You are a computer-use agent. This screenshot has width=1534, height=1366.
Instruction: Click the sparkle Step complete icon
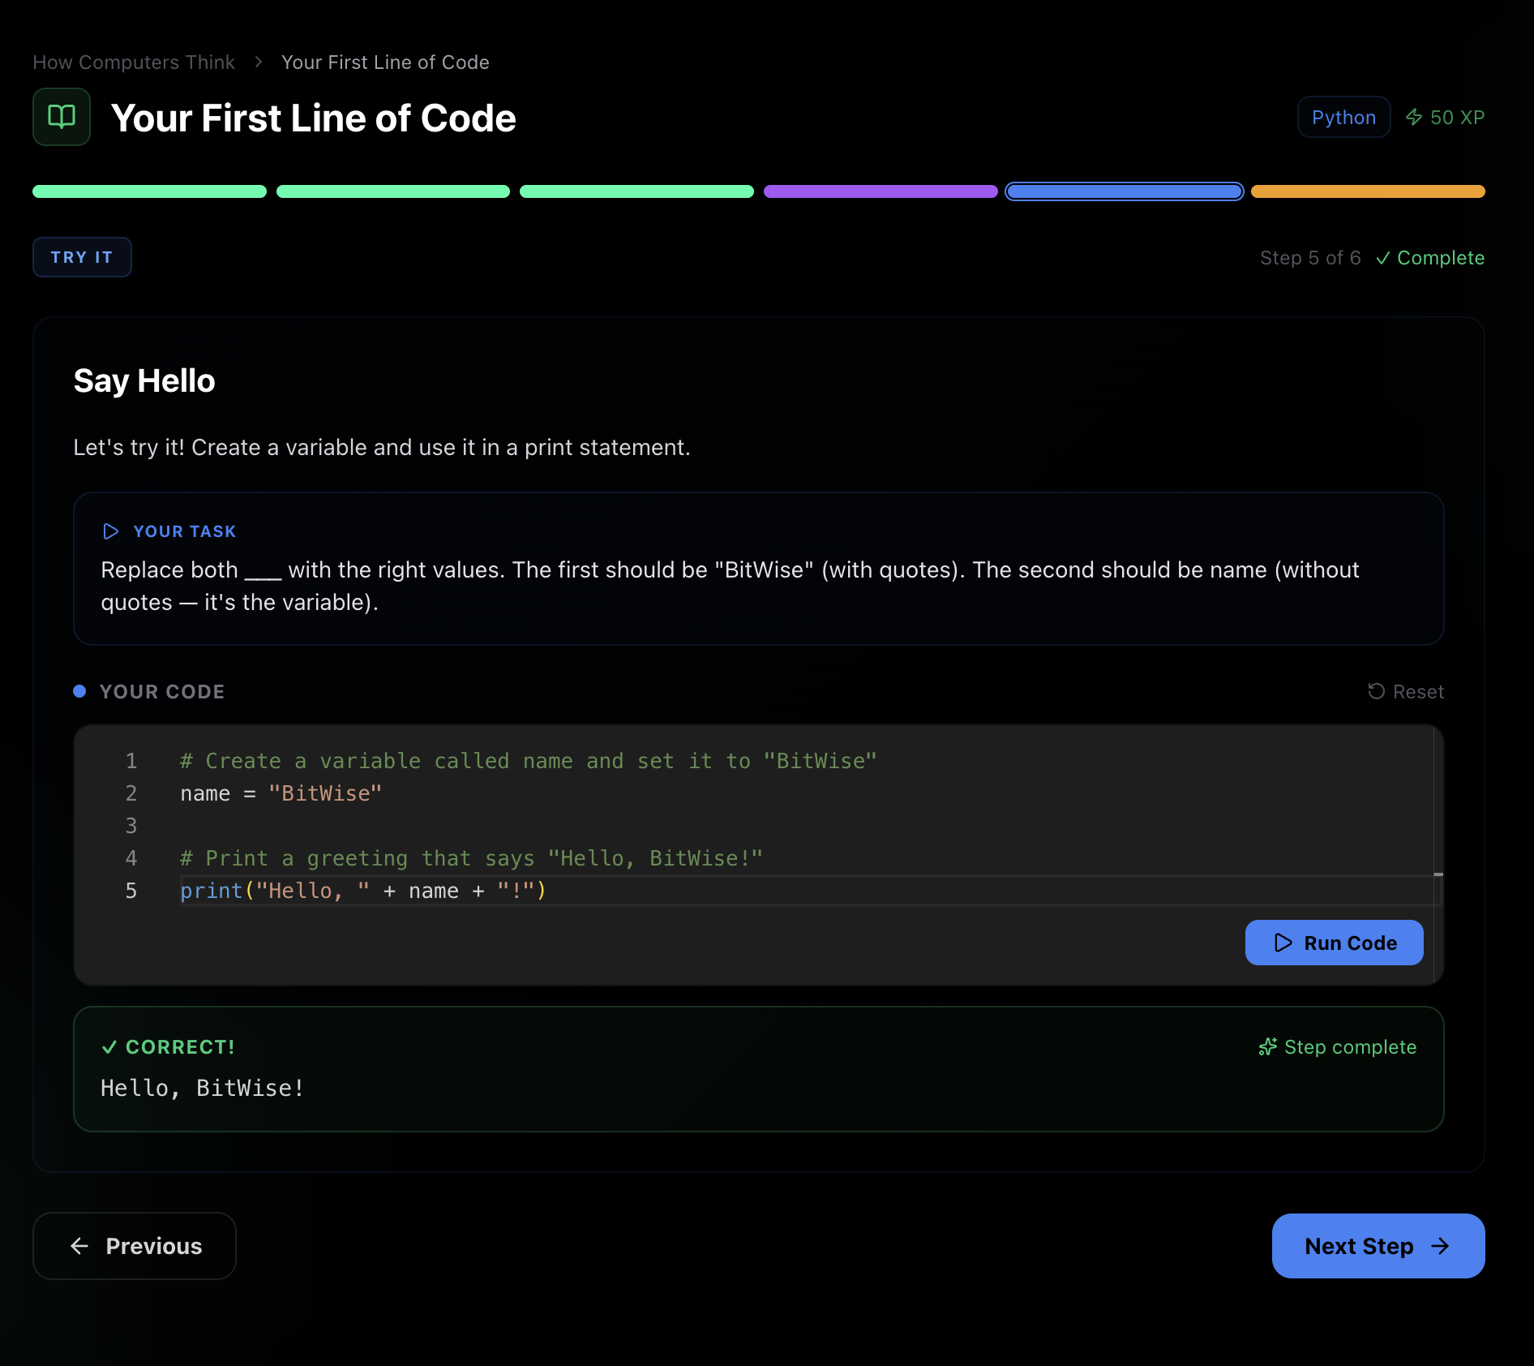pyautogui.click(x=1267, y=1047)
